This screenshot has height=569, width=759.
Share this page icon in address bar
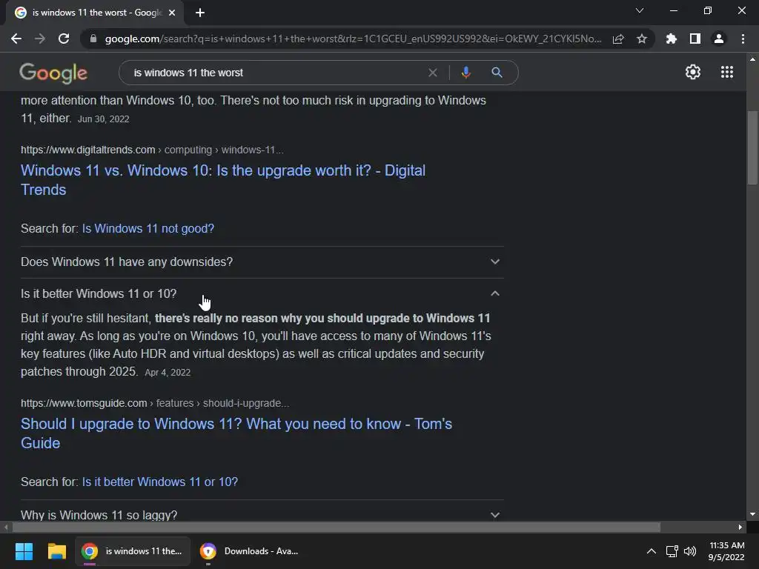618,39
